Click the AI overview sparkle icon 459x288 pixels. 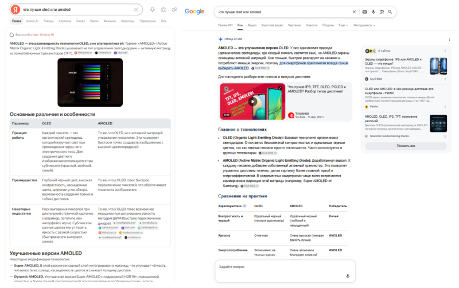[x=221, y=39]
